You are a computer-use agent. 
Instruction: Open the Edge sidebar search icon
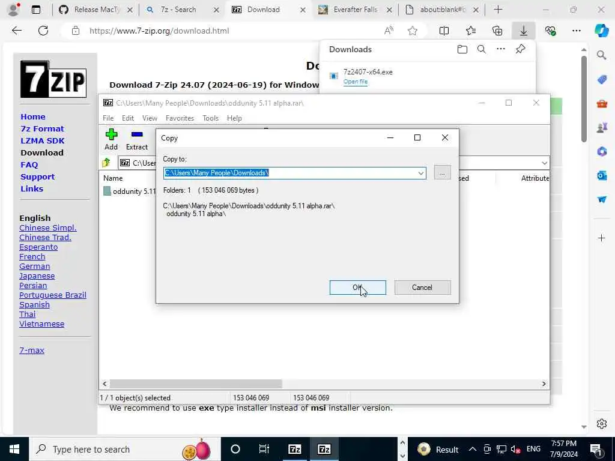(602, 55)
